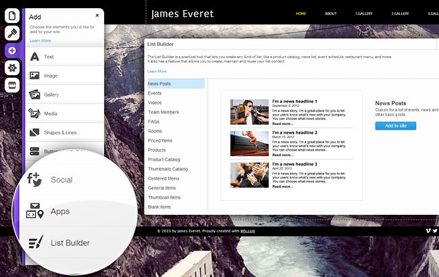Click the purple Add plus icon
The width and height of the screenshot is (439, 277).
click(12, 51)
